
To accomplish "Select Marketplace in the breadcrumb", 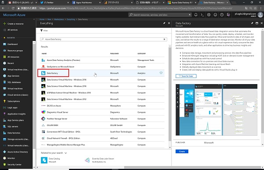I will click(x=59, y=19).
